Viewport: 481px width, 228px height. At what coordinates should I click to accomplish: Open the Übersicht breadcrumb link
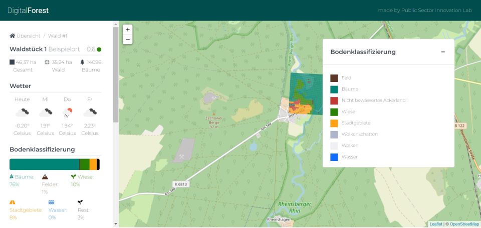click(x=28, y=36)
